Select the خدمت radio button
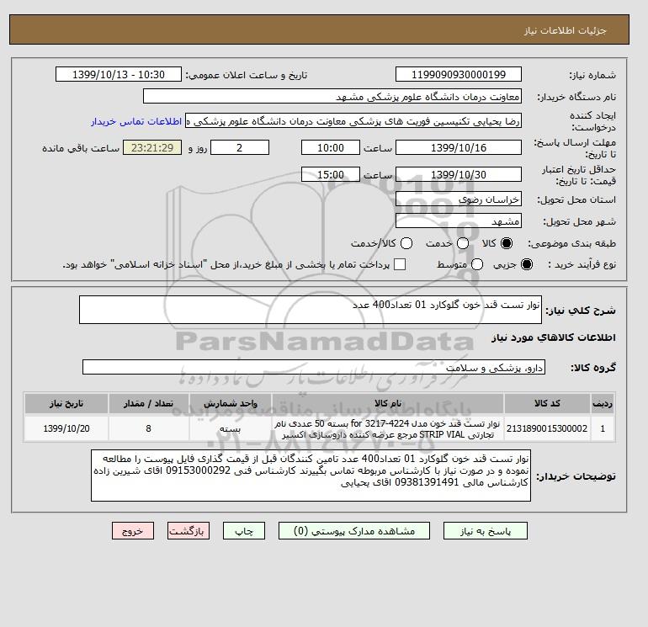 [463, 243]
